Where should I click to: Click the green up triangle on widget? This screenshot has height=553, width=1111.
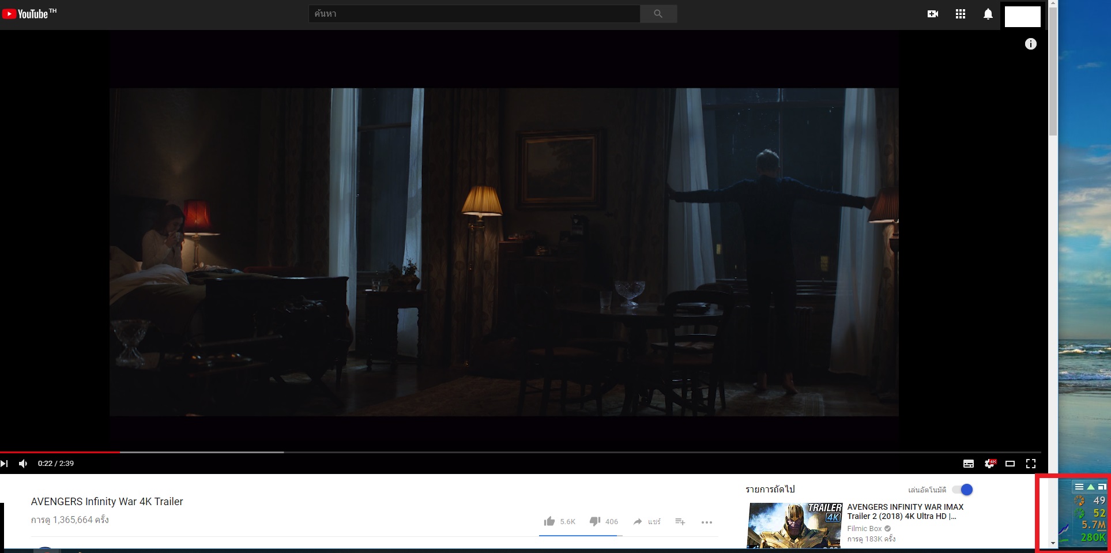[1091, 487]
